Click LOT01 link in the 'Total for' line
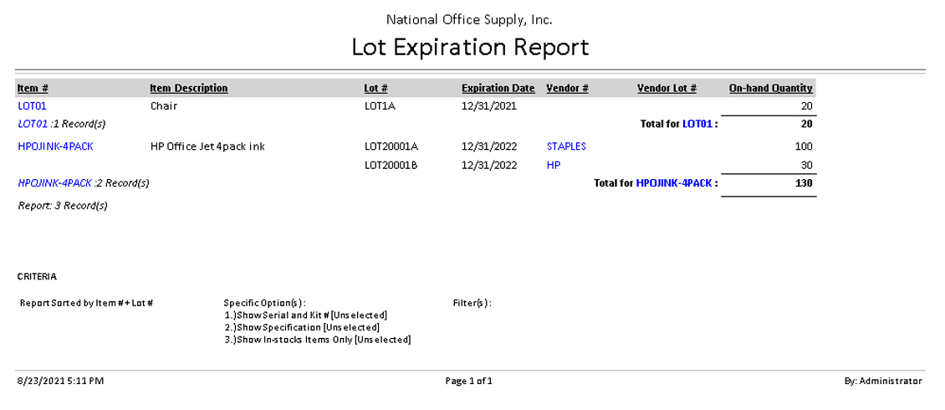The width and height of the screenshot is (945, 410). [698, 124]
